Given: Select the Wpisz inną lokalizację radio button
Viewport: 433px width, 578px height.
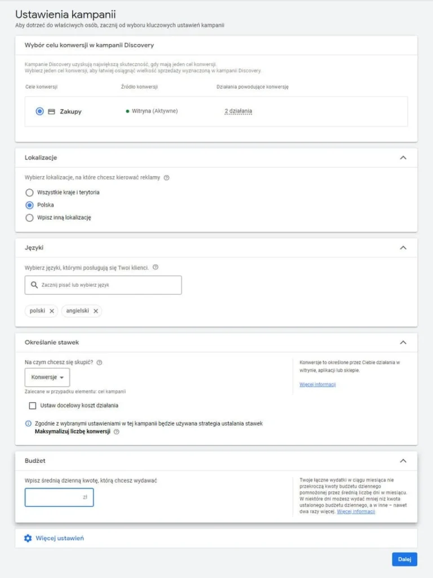Looking at the screenshot, I should coord(29,217).
